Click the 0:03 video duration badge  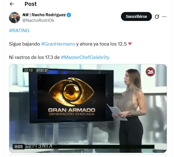(19, 147)
